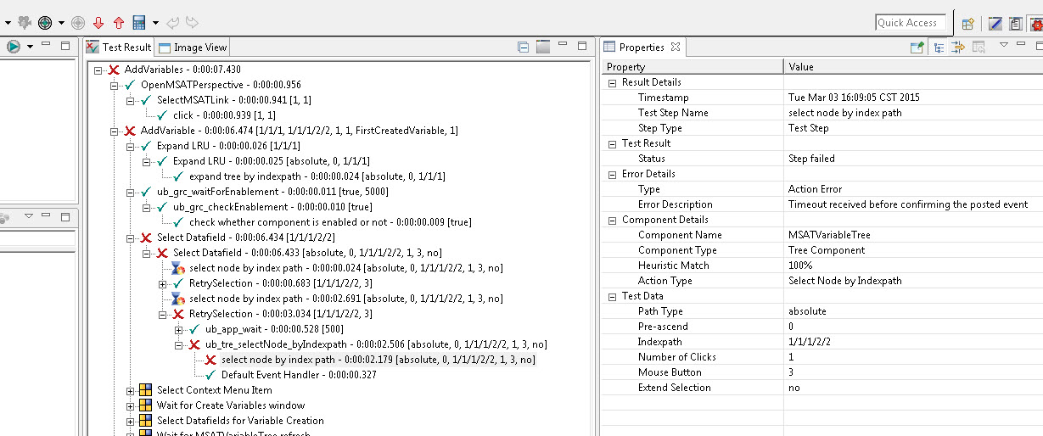This screenshot has height=436, width=1043.
Task: Click the black target toolbar icon
Action: coord(46,23)
